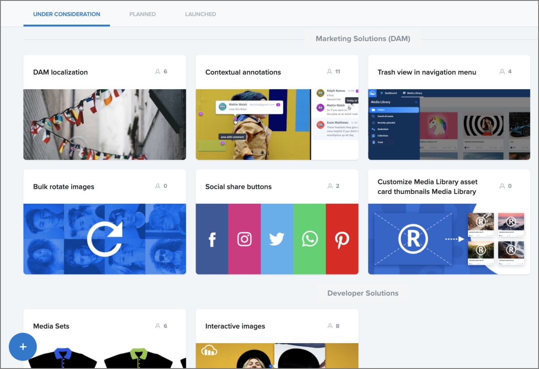Switch to the Under Consideration tab
539x369 pixels.
[67, 14]
